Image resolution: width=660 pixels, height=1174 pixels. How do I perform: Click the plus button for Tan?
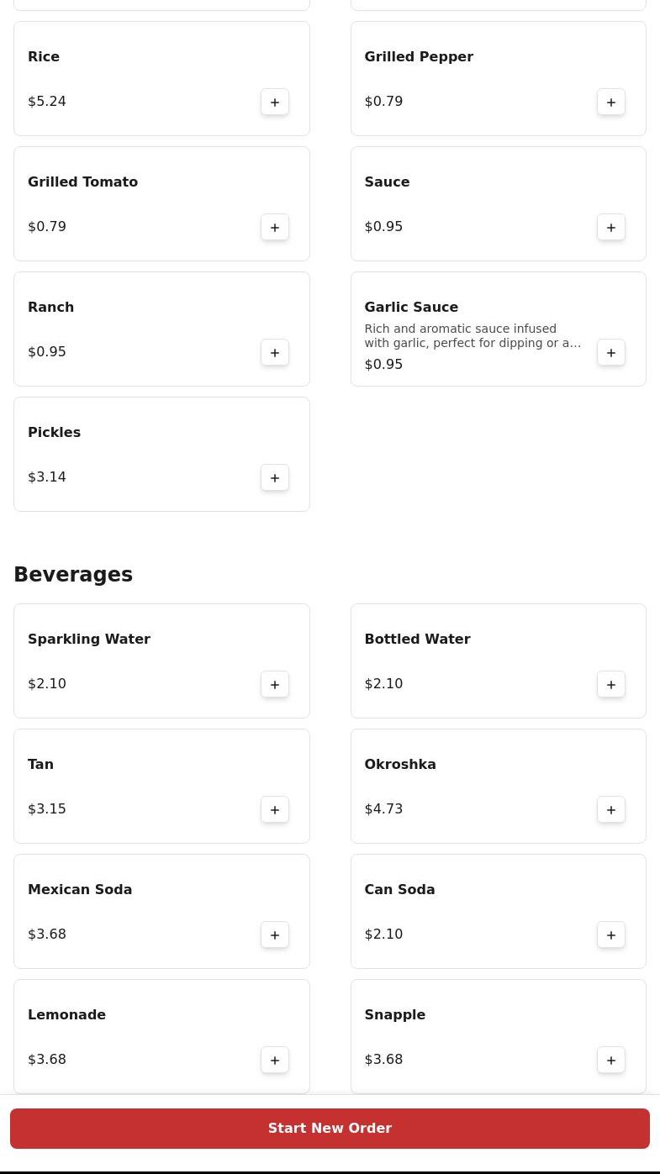275,809
